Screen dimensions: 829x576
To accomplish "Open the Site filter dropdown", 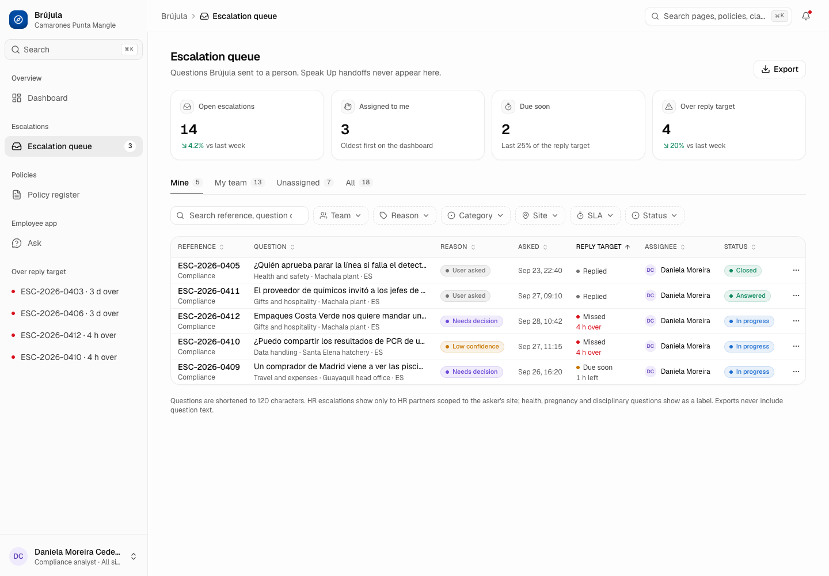I will coord(540,215).
